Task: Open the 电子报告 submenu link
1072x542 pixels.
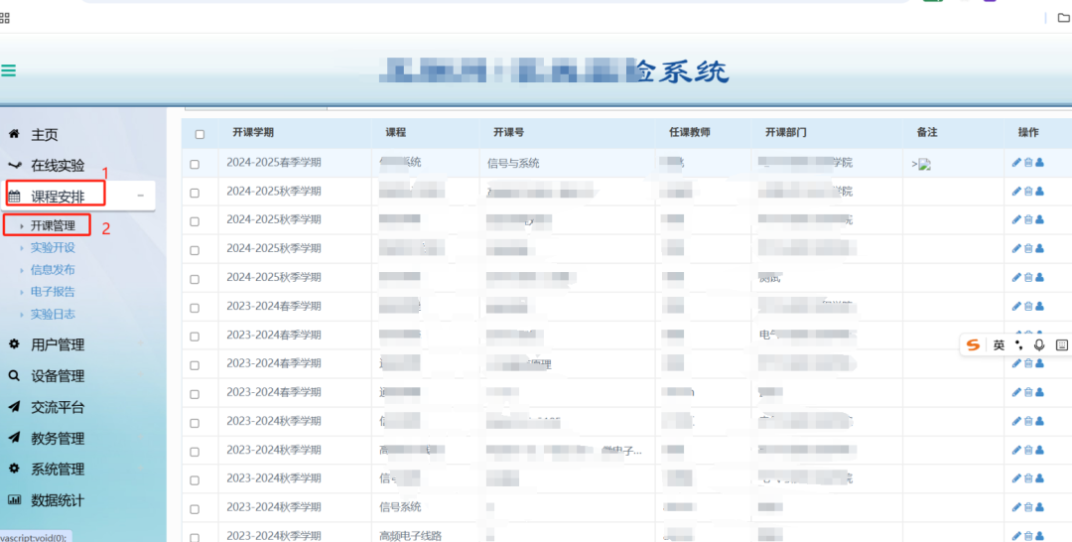Action: coord(53,291)
